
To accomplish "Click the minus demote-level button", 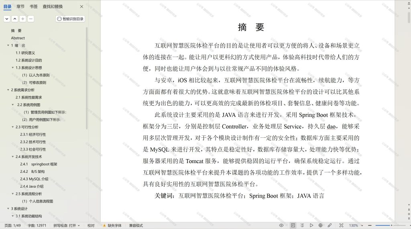I will point(31,19).
